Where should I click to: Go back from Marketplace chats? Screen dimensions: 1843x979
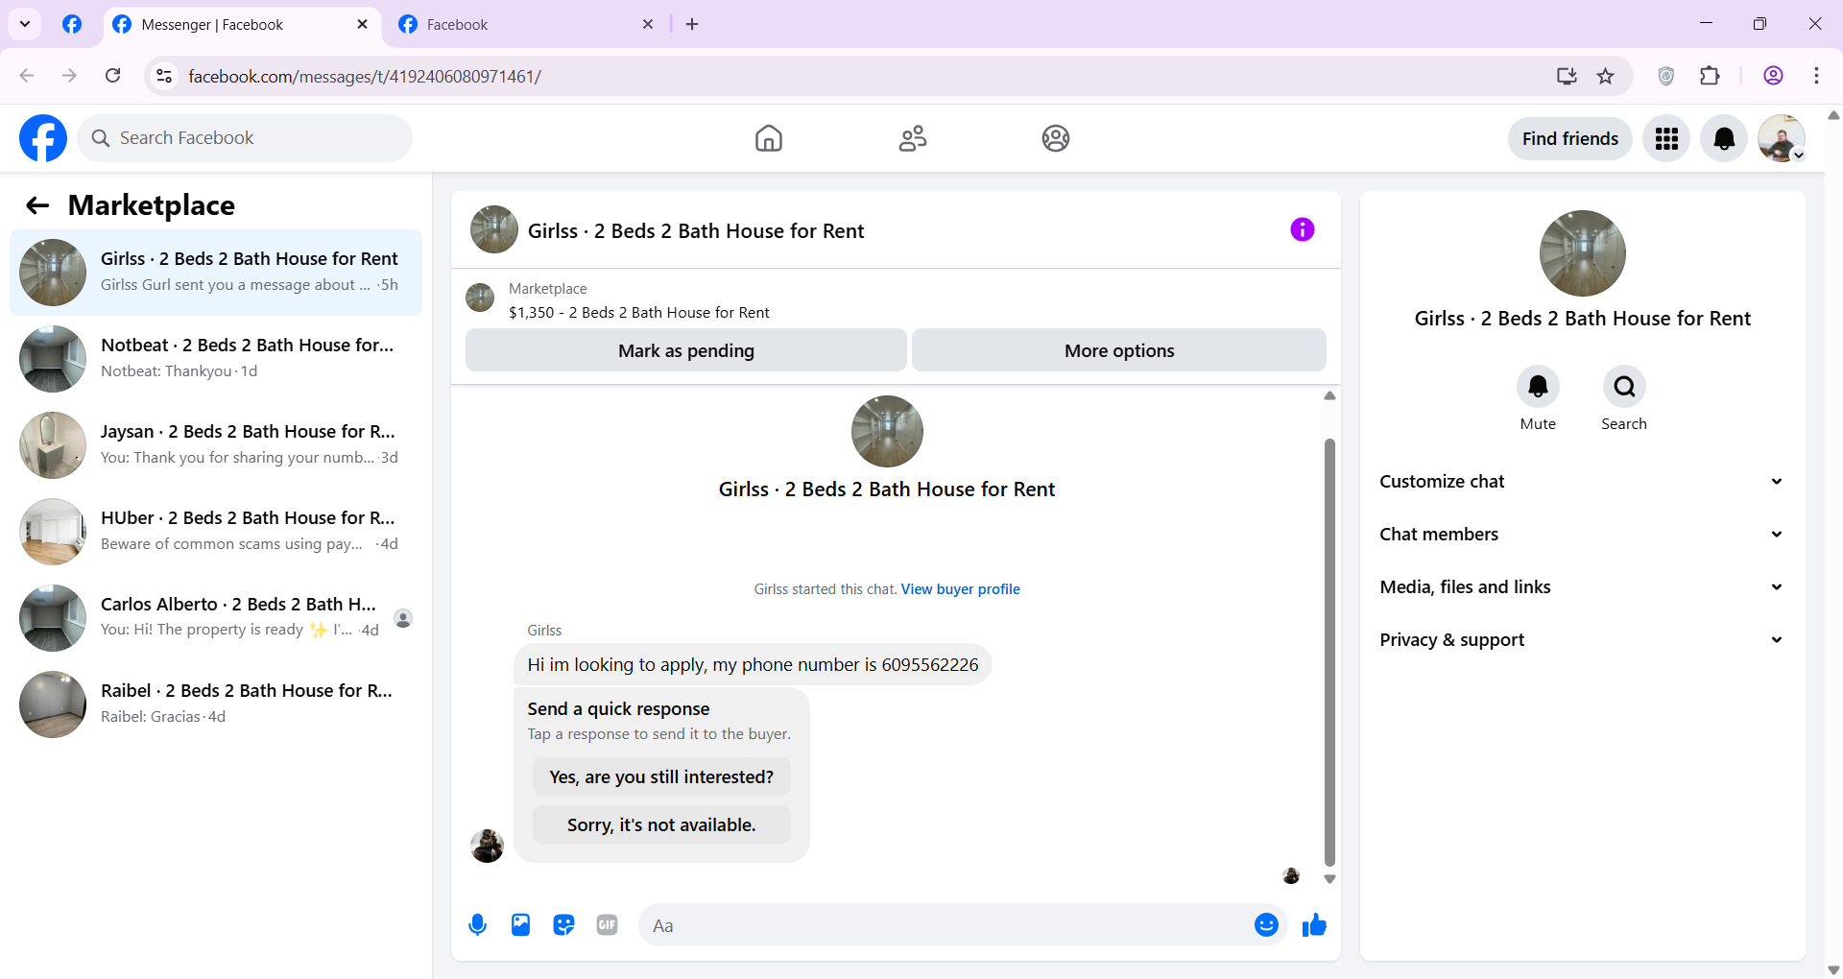click(x=37, y=205)
